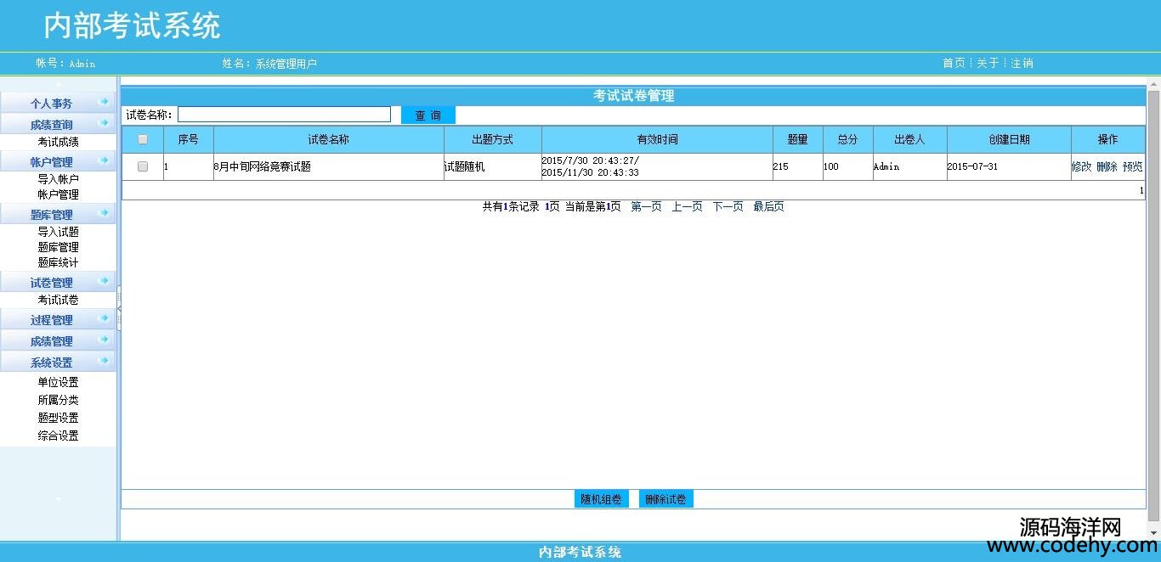Collapse the left sidebar using splitter handle
Image resolution: width=1161 pixels, height=562 pixels.
click(x=119, y=308)
